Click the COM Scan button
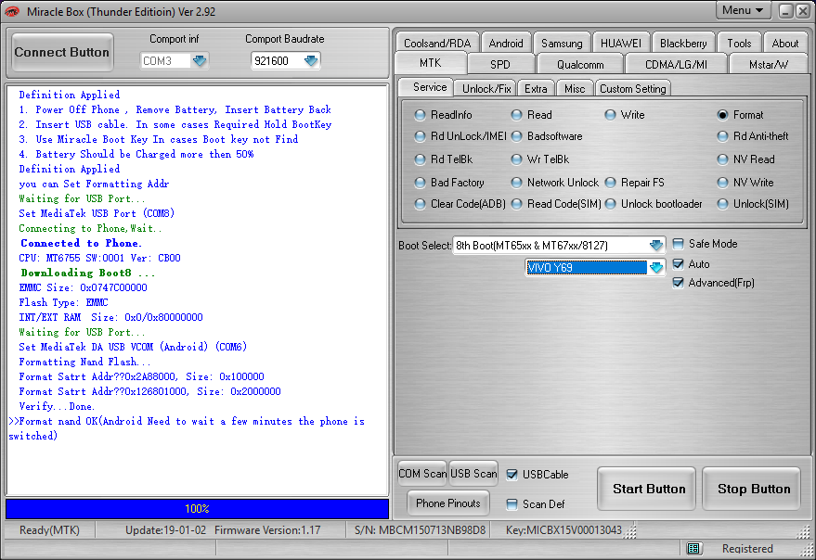 (422, 474)
